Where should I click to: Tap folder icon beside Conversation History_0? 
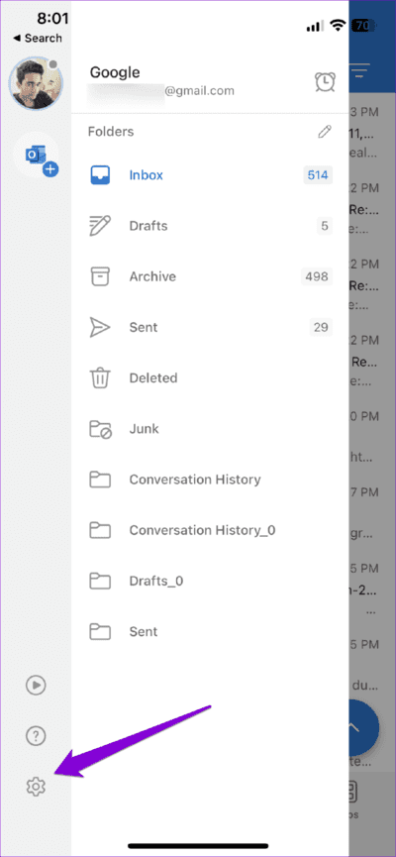pyautogui.click(x=99, y=530)
